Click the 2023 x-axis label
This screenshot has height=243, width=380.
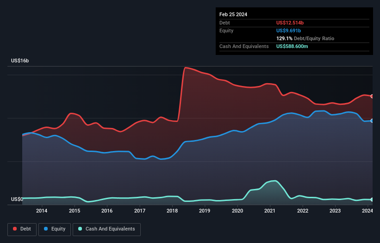tap(335, 211)
